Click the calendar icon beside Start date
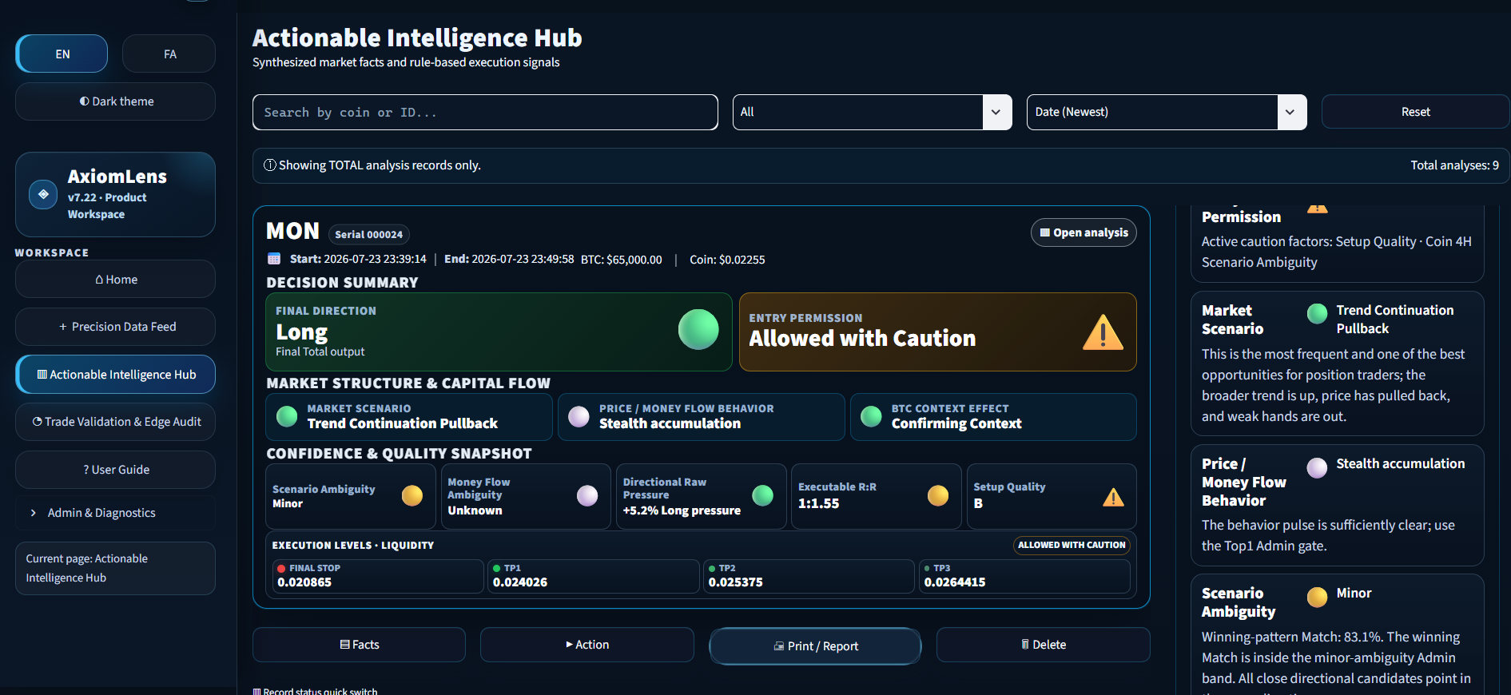This screenshot has width=1511, height=695. click(274, 259)
